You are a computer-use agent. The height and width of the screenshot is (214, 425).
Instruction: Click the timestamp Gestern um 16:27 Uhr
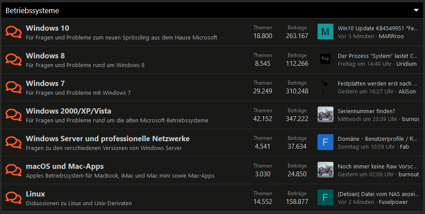[366, 92]
